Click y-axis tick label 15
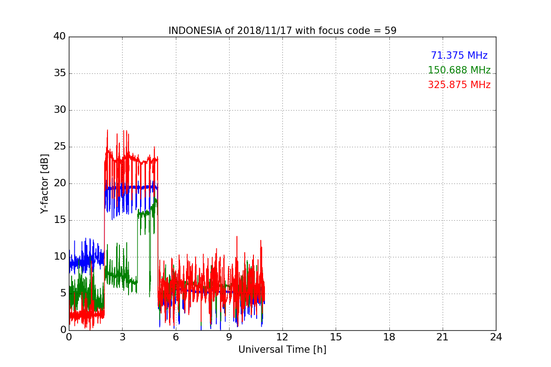The width and height of the screenshot is (551, 367). [x=60, y=220]
